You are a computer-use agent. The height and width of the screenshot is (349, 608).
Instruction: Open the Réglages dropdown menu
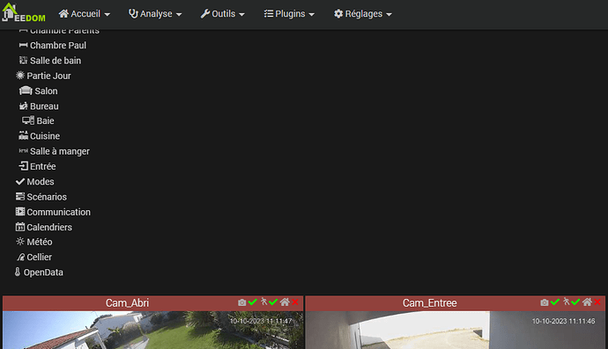pos(363,14)
